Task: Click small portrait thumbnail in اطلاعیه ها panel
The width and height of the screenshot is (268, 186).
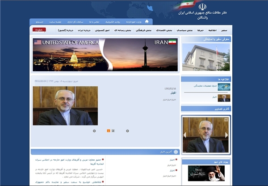Action: (224, 98)
